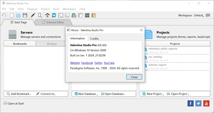214x113 pixels.
Task: Open the Workspace menu
Action: point(69,9)
